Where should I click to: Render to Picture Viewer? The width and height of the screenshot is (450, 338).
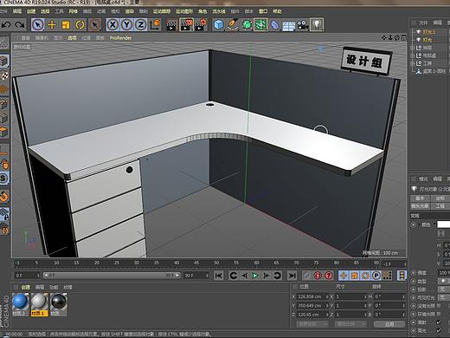187,25
